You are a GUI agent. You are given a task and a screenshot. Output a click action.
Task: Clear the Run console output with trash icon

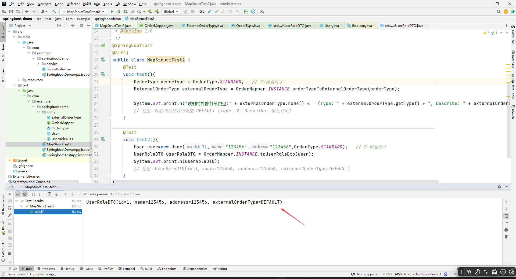click(x=506, y=237)
